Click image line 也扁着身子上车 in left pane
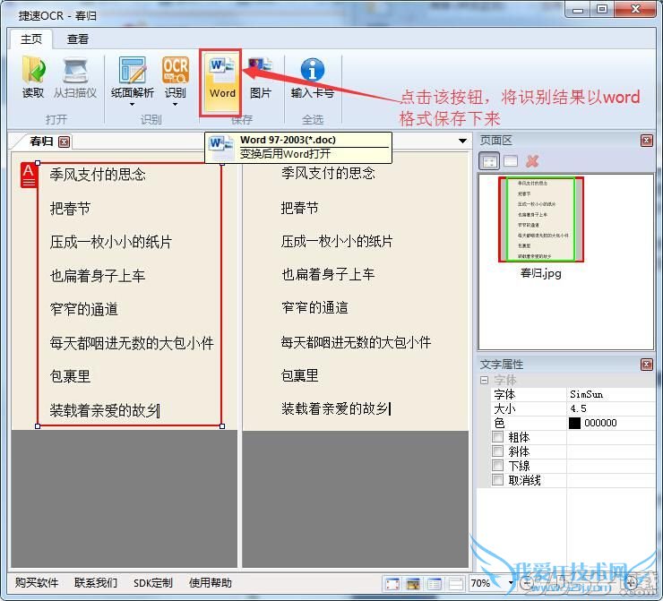Image resolution: width=663 pixels, height=601 pixels. (x=98, y=276)
